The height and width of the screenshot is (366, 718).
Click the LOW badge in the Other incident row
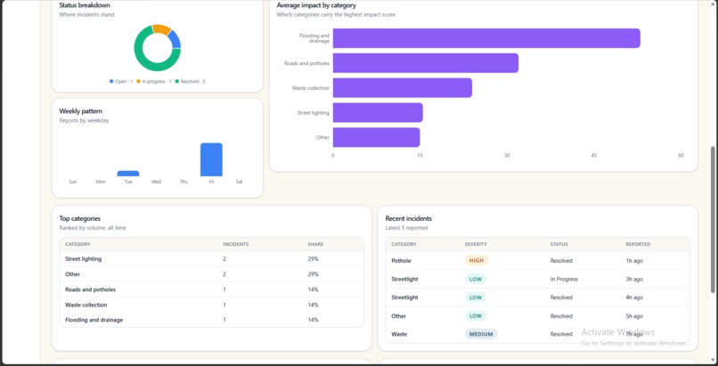click(476, 315)
